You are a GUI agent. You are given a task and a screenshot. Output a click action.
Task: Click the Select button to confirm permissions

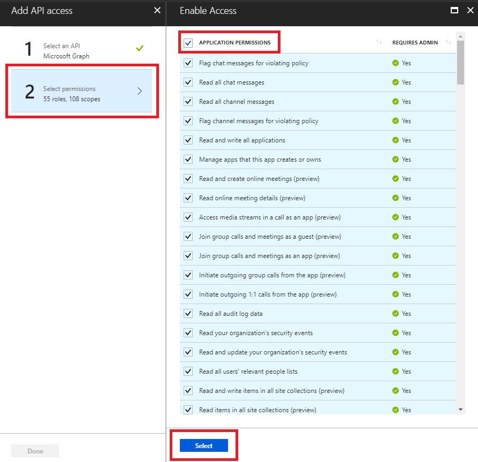coord(203,445)
